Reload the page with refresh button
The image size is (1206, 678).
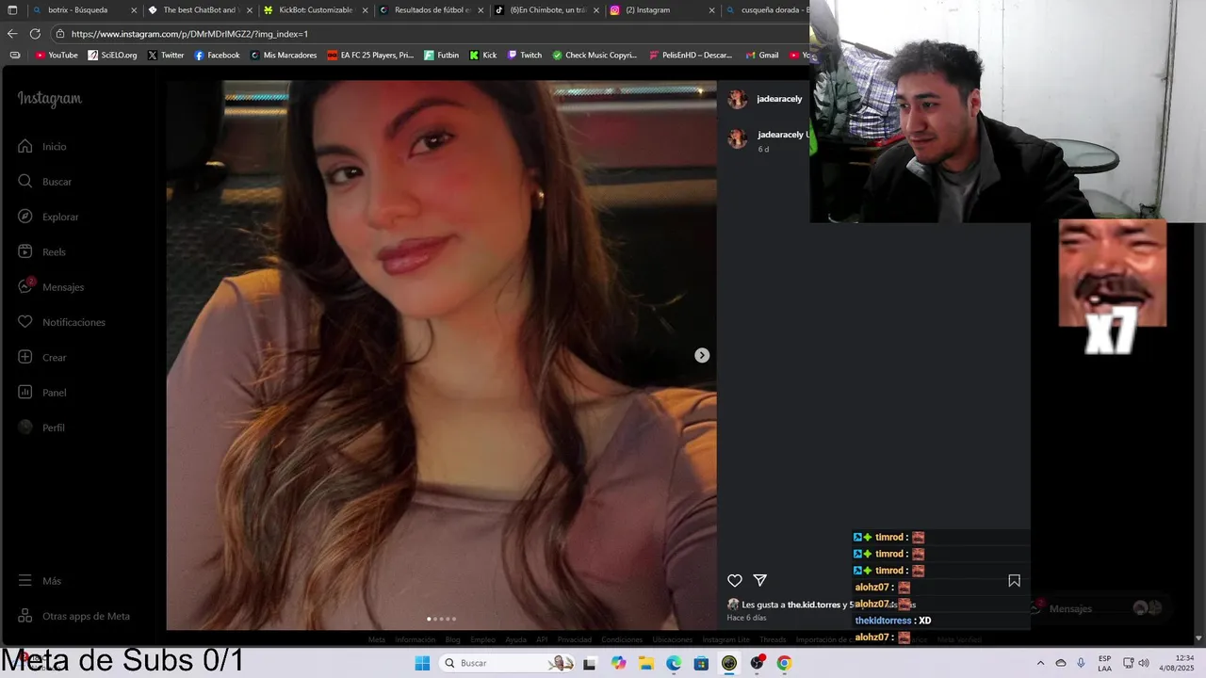pyautogui.click(x=35, y=34)
